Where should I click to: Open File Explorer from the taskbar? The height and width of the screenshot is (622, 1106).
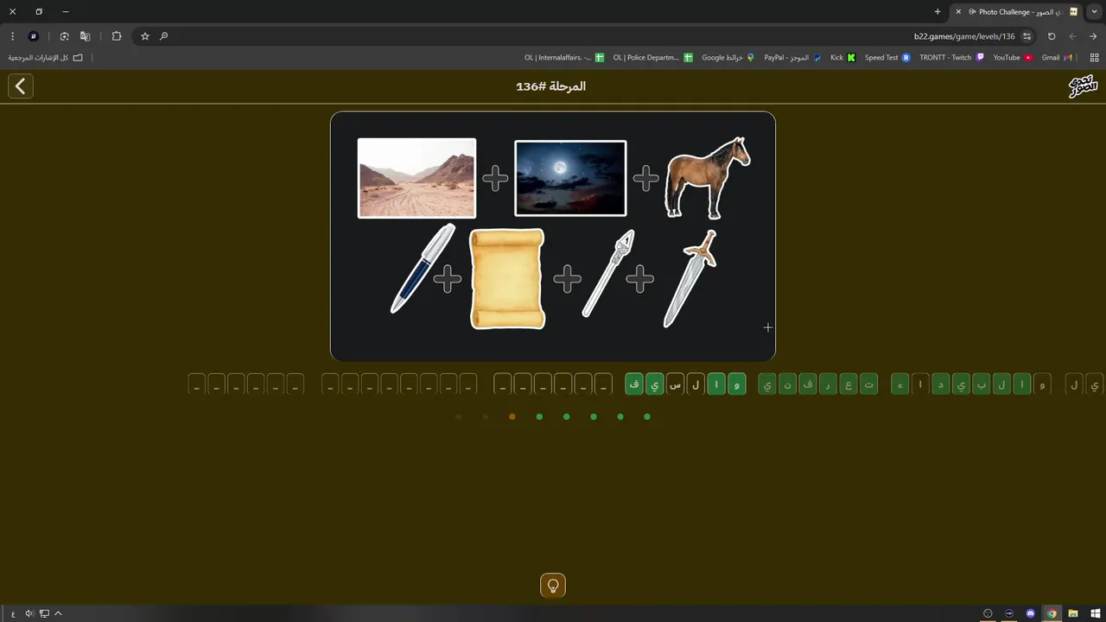[x=1072, y=613]
